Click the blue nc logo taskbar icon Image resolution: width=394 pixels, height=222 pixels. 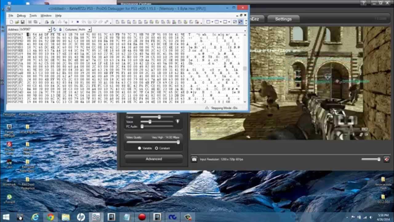point(172,217)
